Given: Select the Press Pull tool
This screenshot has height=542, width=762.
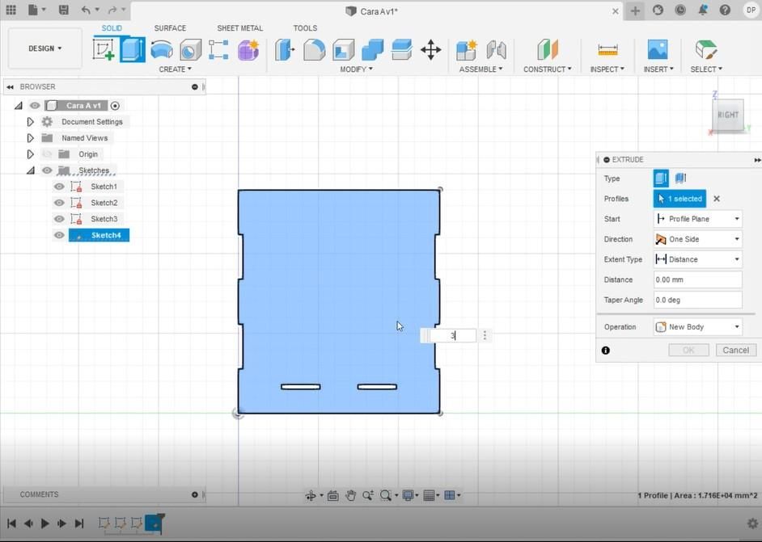Looking at the screenshot, I should click(x=285, y=50).
